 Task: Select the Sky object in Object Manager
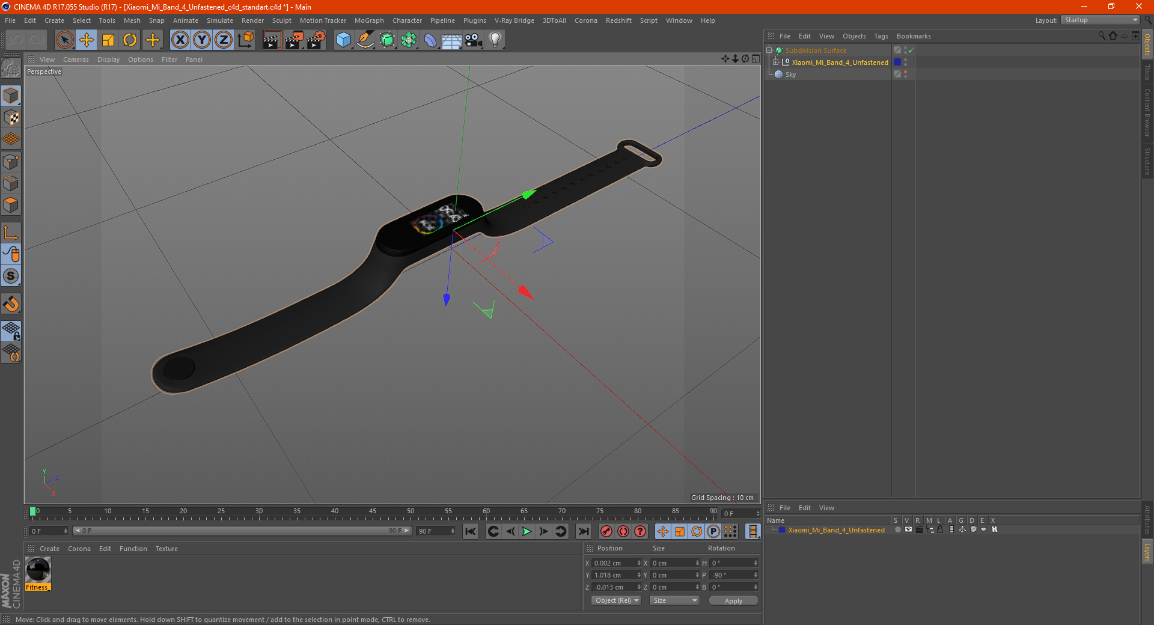click(x=790, y=75)
